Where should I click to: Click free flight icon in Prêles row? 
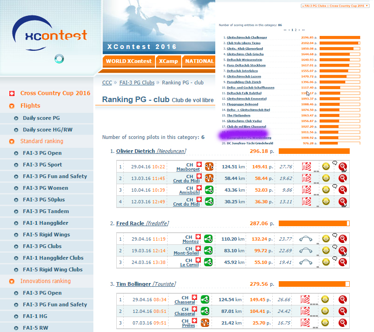tap(205, 323)
